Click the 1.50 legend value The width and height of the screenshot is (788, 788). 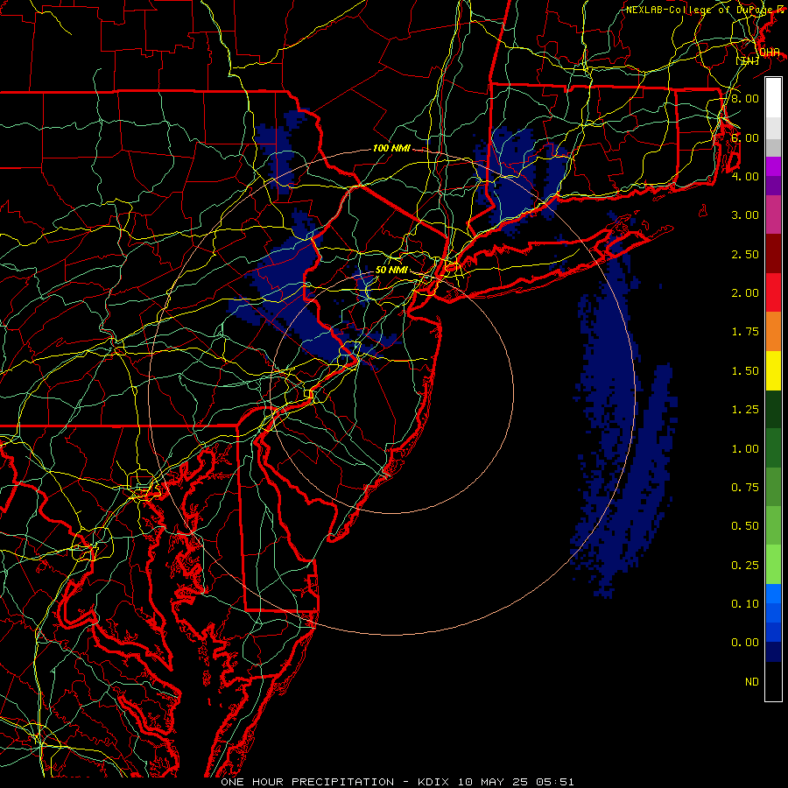pos(745,371)
